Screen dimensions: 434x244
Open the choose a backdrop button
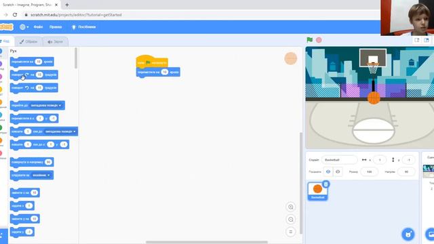pyautogui.click(x=430, y=234)
